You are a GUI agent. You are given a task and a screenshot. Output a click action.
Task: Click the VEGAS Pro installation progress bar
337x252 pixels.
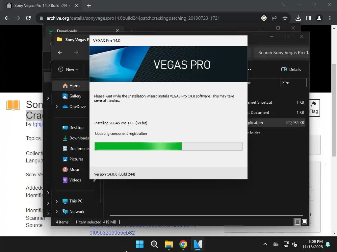click(168, 146)
